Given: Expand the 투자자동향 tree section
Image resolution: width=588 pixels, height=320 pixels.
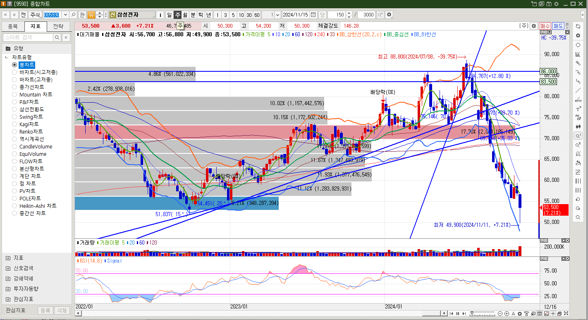Looking at the screenshot, I should pos(8,289).
